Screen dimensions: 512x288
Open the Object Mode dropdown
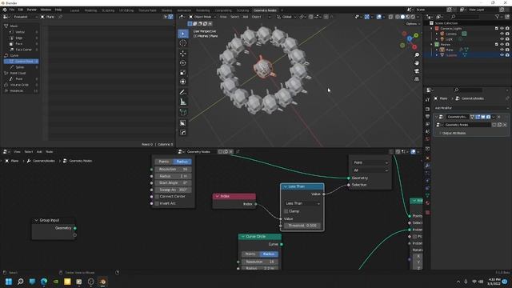[202, 17]
